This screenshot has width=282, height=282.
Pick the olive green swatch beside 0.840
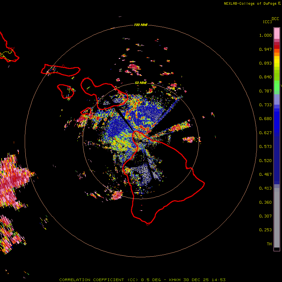[277, 75]
